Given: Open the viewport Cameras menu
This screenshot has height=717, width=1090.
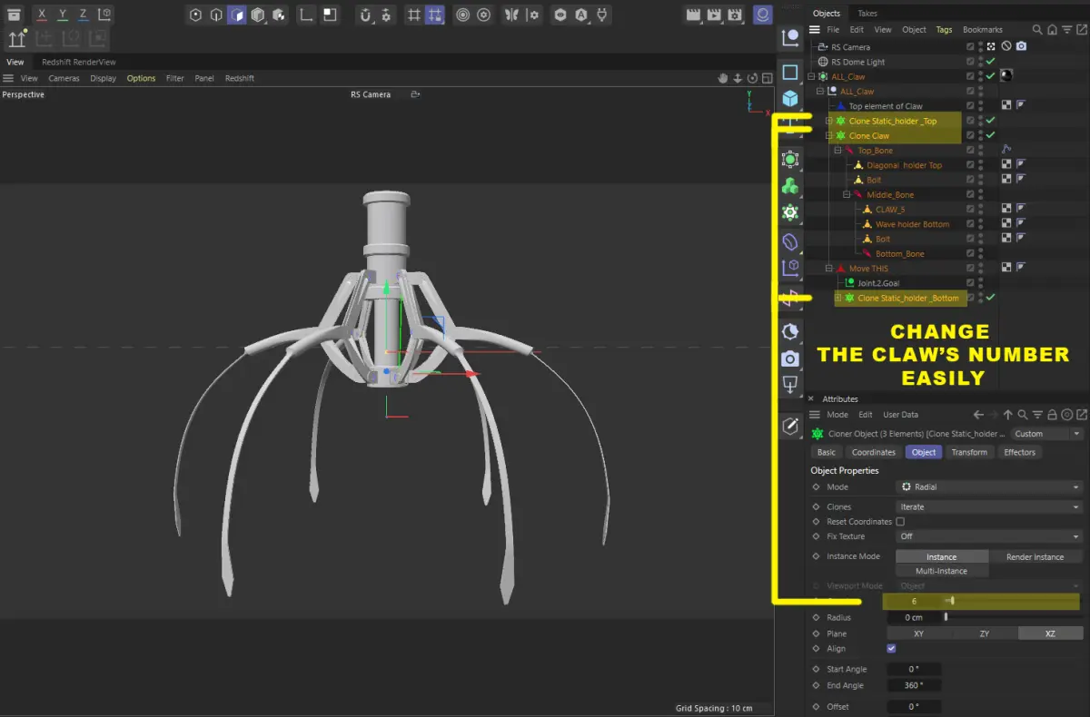Looking at the screenshot, I should [x=64, y=78].
